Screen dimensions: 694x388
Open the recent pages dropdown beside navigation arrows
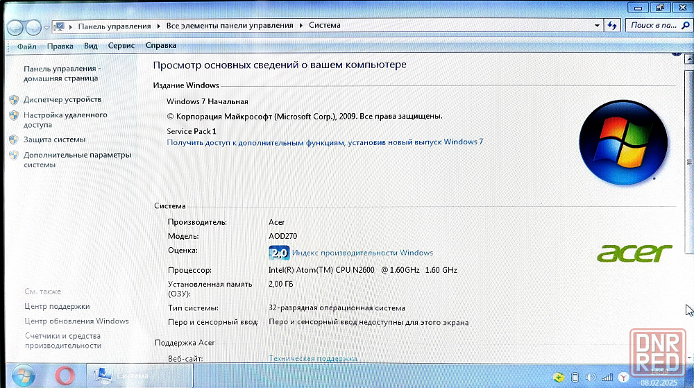46,28
